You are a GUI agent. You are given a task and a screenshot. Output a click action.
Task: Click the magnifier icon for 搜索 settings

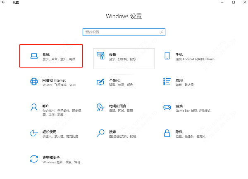tap(100, 133)
